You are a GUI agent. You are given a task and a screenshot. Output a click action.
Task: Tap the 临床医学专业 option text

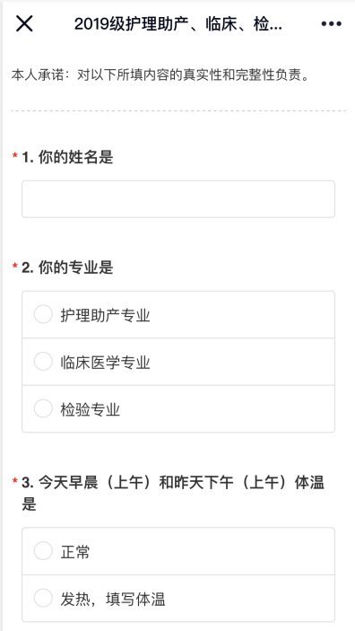tap(105, 363)
